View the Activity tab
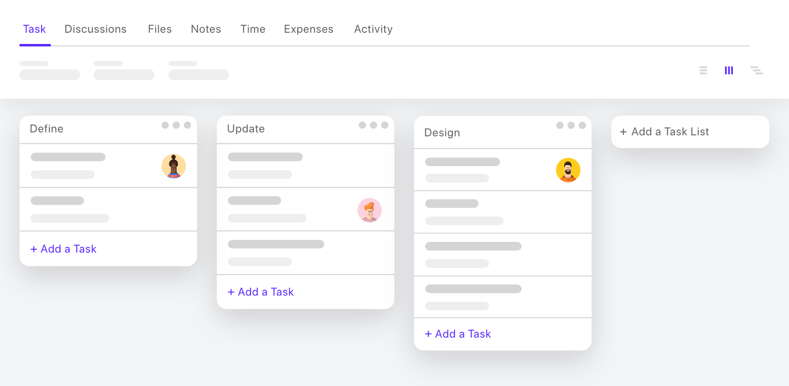 click(x=374, y=29)
